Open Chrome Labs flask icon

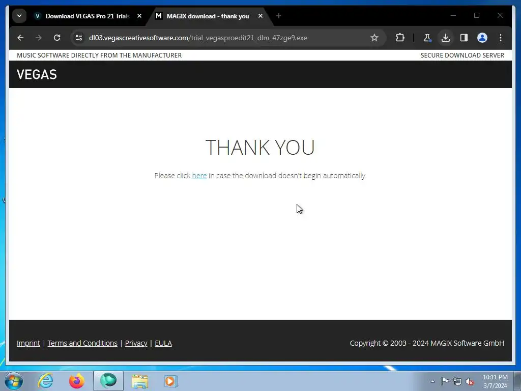427,38
